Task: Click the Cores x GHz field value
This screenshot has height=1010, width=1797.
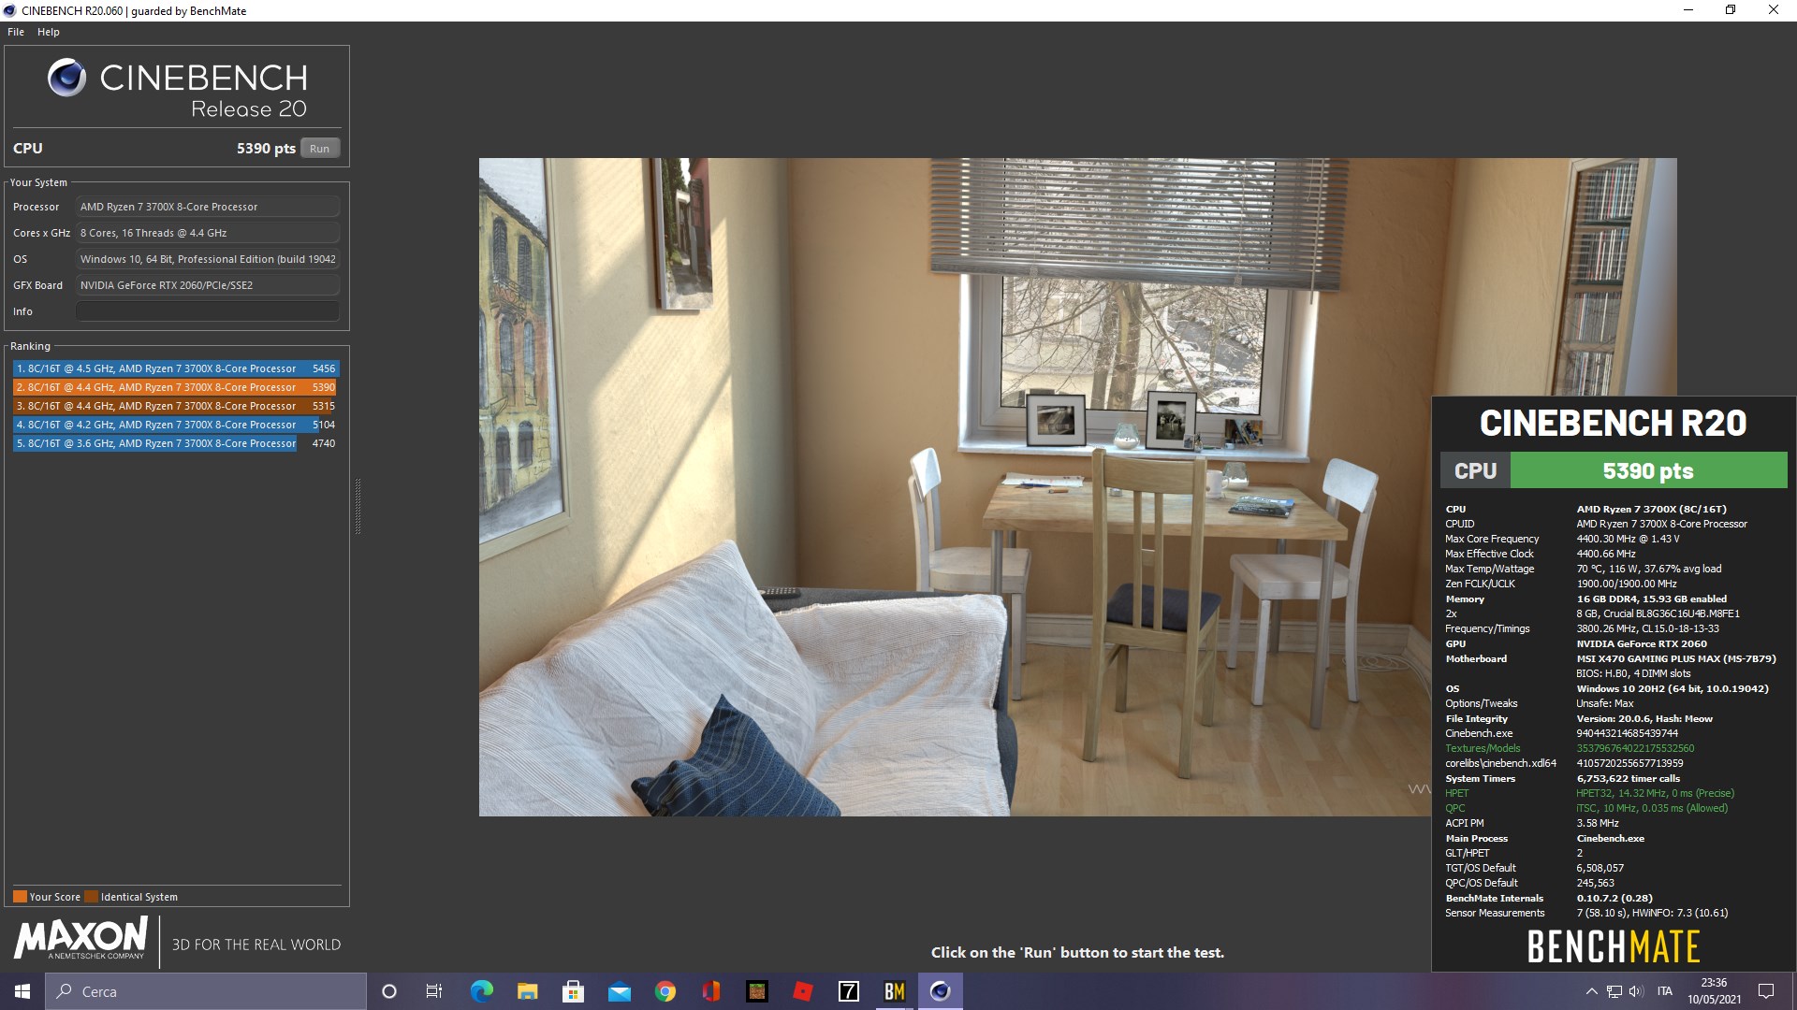Action: pos(208,233)
